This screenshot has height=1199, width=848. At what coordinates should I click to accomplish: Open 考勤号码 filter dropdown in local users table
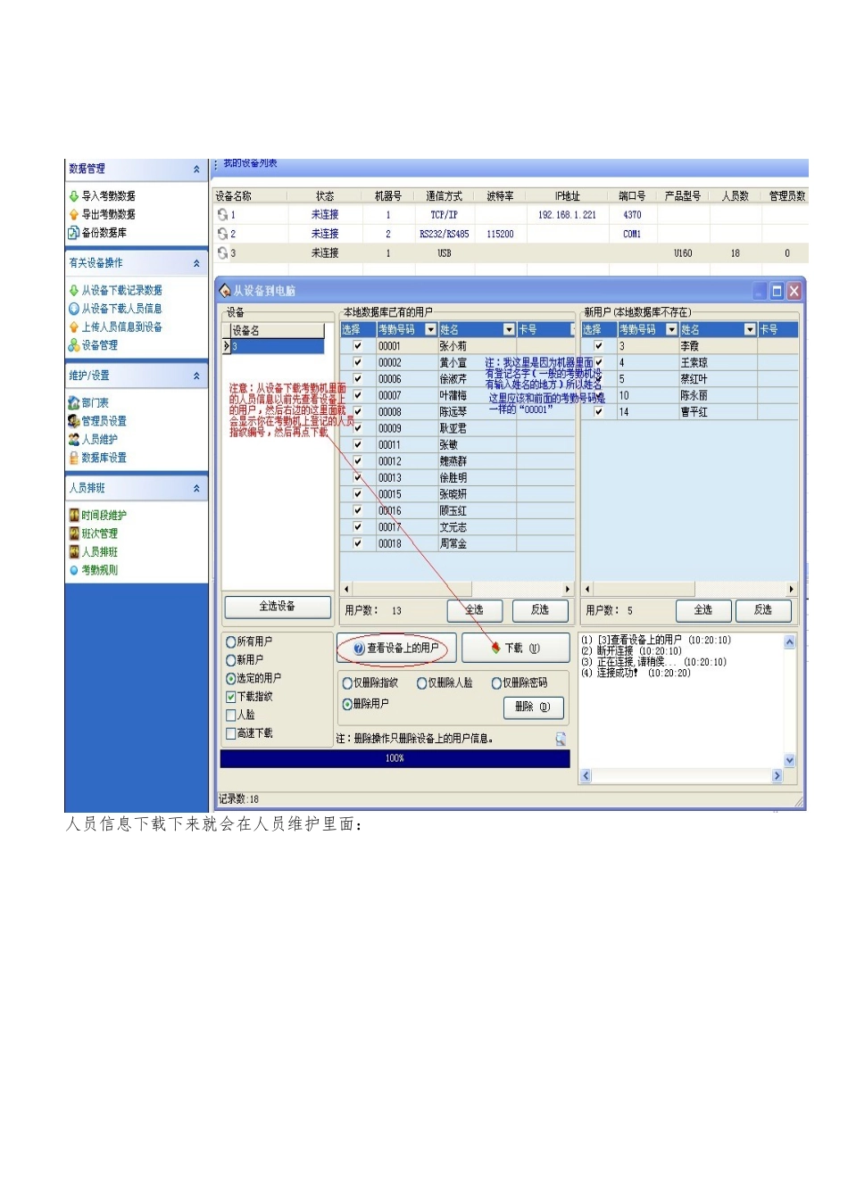(x=431, y=330)
